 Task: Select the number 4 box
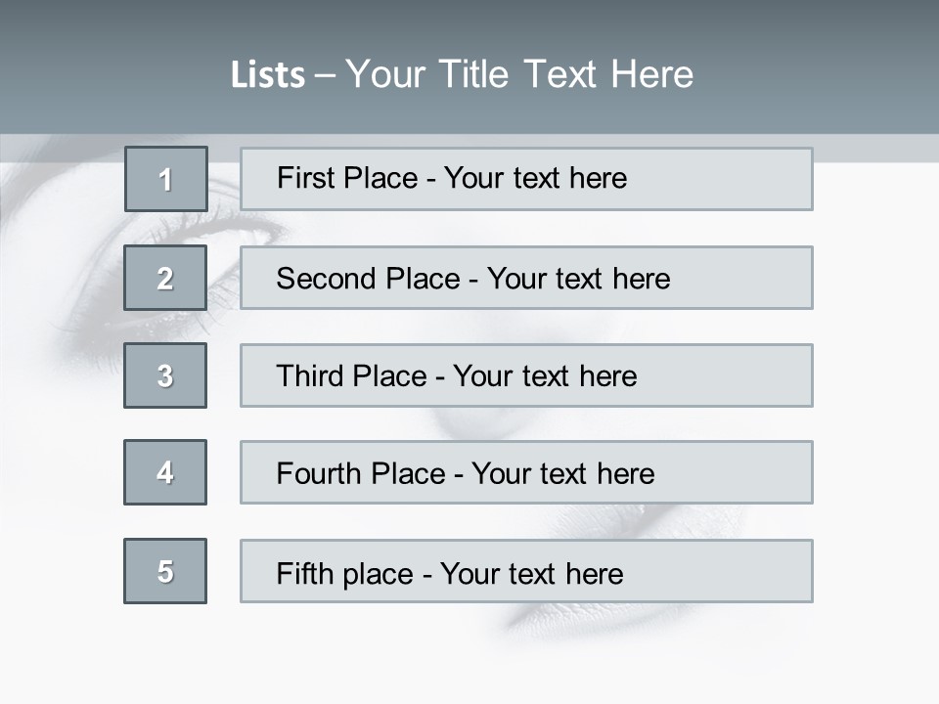165,472
